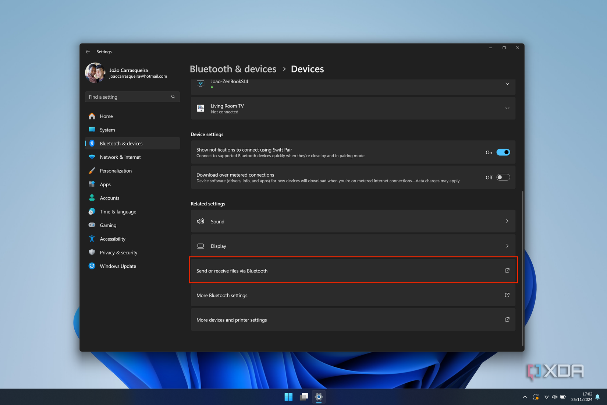Select the Personalization brush icon
607x405 pixels.
[x=92, y=170]
